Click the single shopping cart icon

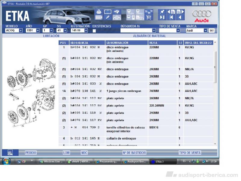[x=149, y=17]
